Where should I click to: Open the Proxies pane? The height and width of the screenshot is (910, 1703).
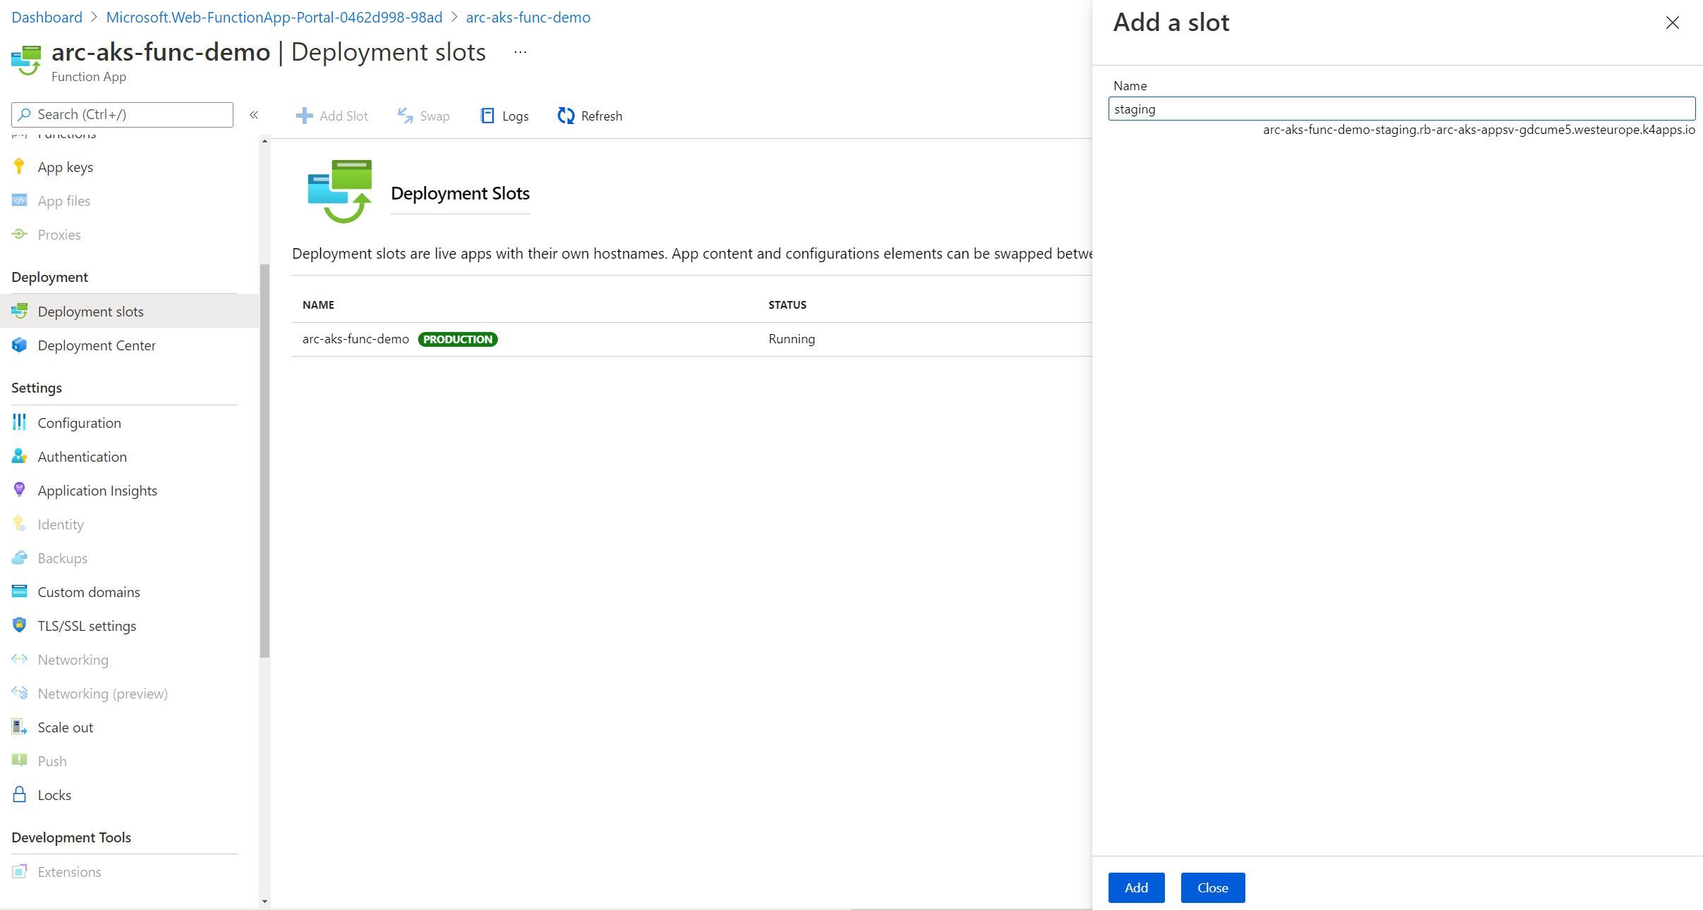click(59, 234)
